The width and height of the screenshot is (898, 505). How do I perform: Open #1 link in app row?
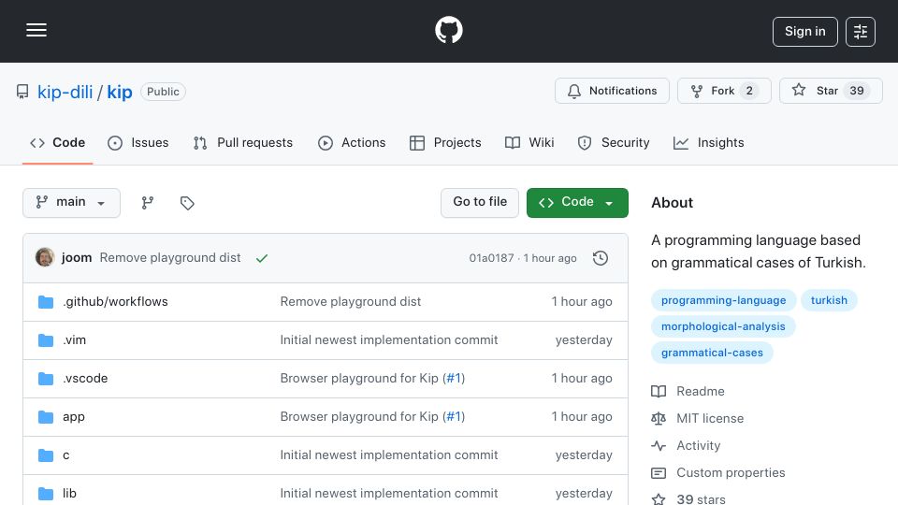[x=454, y=417]
